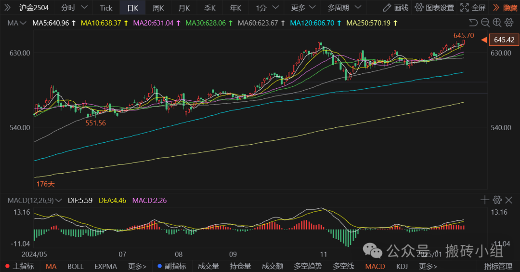Click the MA60:623.67 legend value

(258, 23)
